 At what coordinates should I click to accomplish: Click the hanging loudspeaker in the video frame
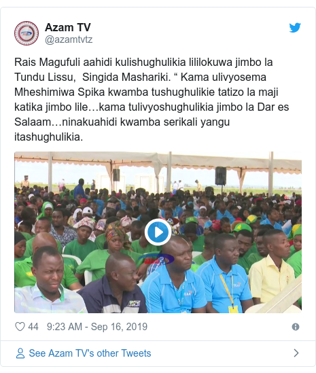[x=221, y=176]
